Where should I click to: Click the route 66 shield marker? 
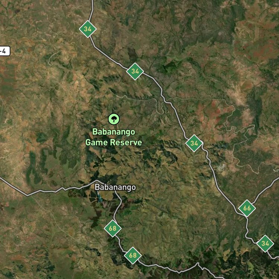(247, 208)
